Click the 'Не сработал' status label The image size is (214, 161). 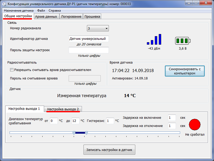click(195, 135)
